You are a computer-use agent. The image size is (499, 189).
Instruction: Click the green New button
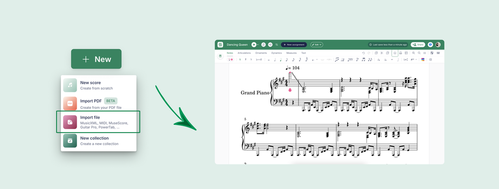[x=96, y=59]
